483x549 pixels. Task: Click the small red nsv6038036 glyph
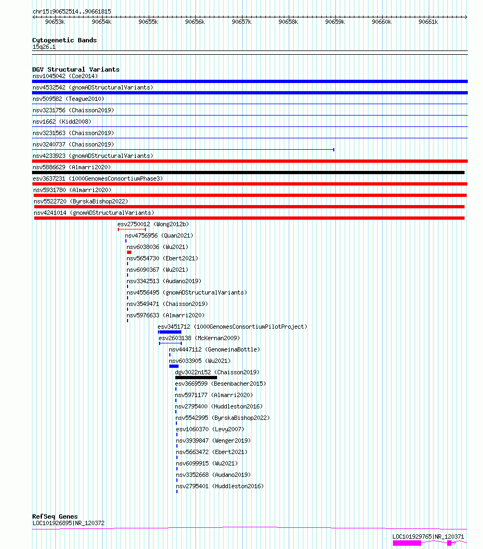(x=129, y=252)
